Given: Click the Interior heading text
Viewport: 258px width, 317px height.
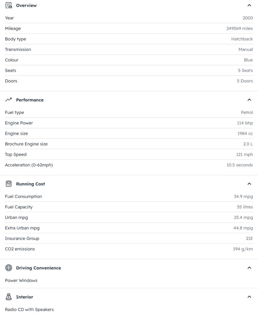Looking at the screenshot, I should (25, 297).
